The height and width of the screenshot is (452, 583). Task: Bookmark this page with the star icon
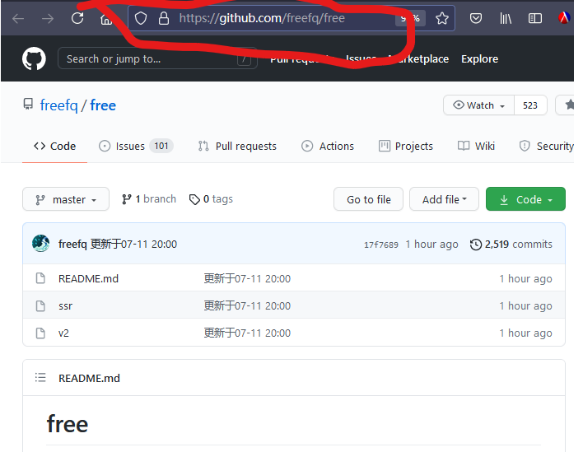tap(441, 18)
